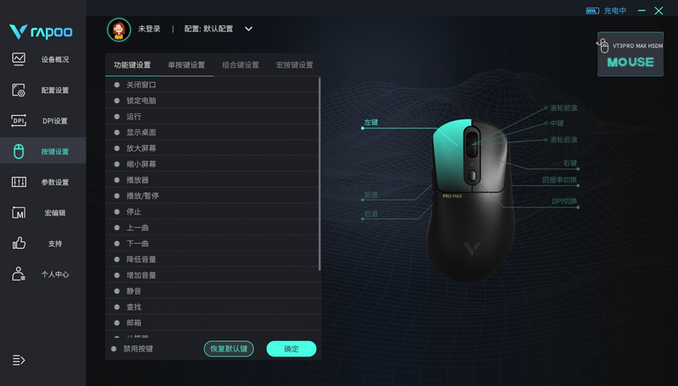
Task: Open the 宏编辑 macro editor icon
Action: coord(19,212)
